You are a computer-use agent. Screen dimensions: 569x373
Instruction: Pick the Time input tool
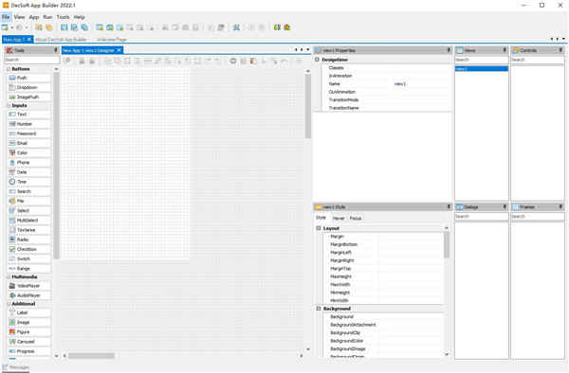29,182
